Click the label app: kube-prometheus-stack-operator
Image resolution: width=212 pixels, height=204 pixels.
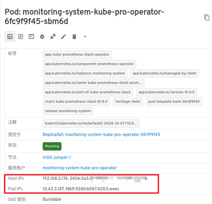pos(77,55)
